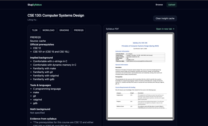
Task: Click 'Familiarity with git' item
Action: click(43, 72)
